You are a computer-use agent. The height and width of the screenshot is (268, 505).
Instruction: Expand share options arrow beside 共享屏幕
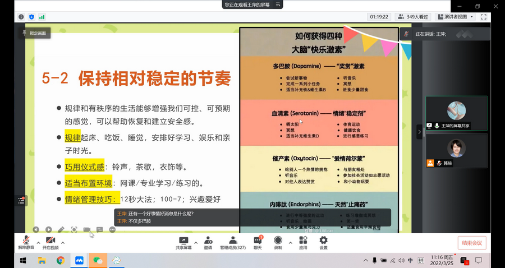coord(196,243)
